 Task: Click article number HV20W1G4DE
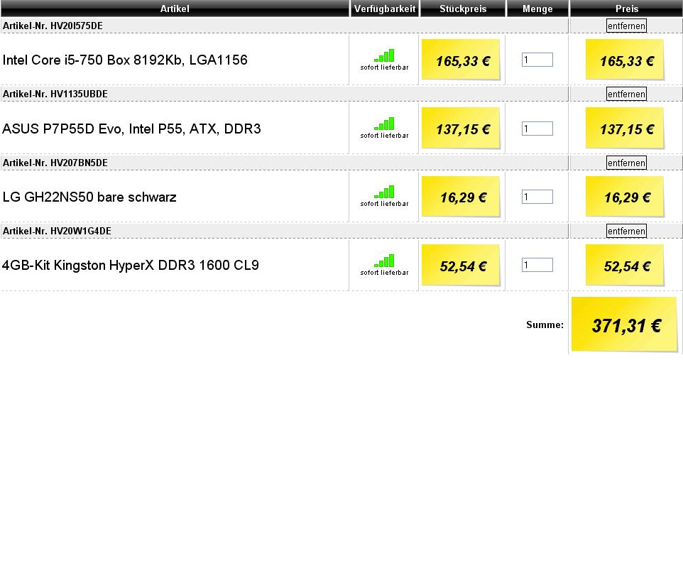click(x=81, y=231)
